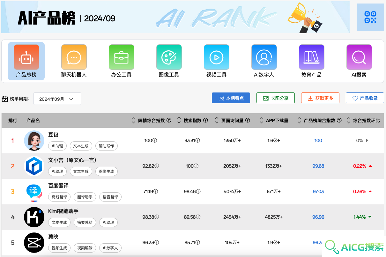Click info icon beside 剪映's 96.33 value
Screen dimensions: 386x257
[157, 243]
